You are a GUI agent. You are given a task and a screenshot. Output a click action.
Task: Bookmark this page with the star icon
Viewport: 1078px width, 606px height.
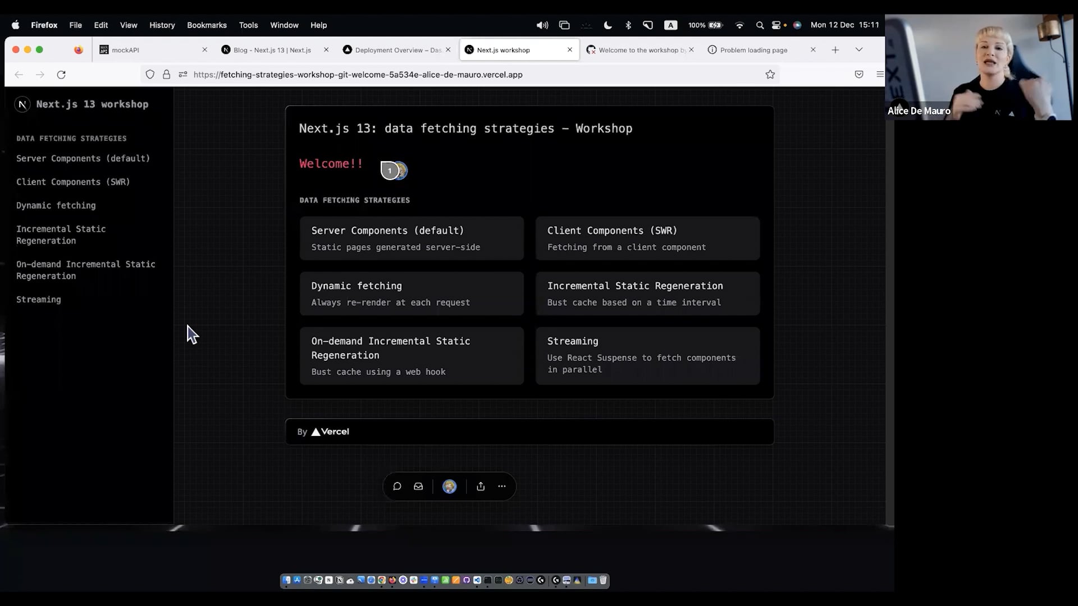pos(770,75)
